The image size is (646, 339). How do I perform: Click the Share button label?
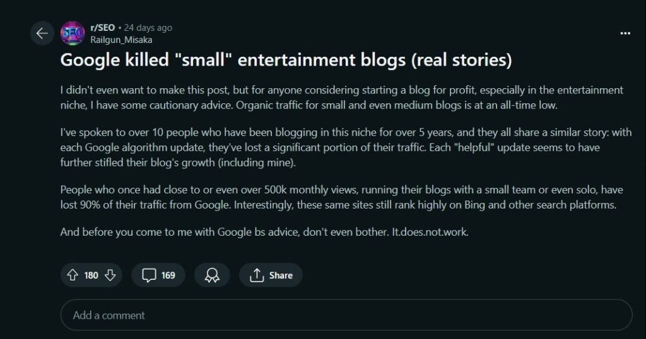(x=281, y=275)
